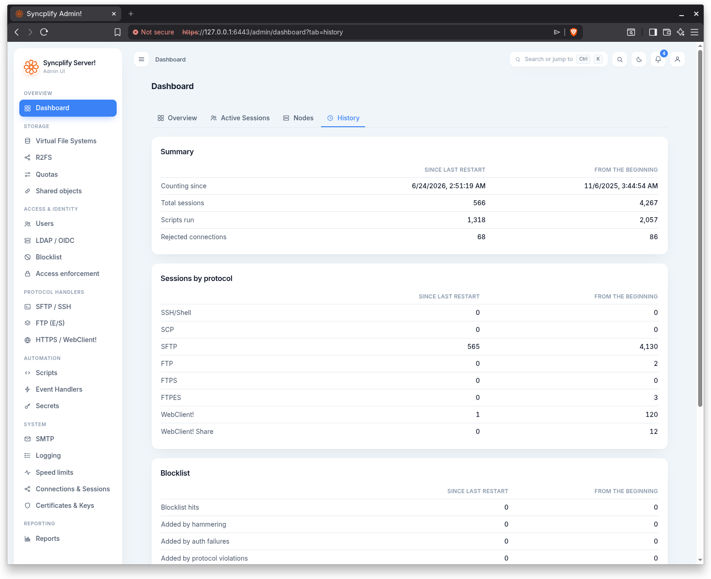
Task: Reload the page with the refresh icon
Action: click(x=44, y=32)
